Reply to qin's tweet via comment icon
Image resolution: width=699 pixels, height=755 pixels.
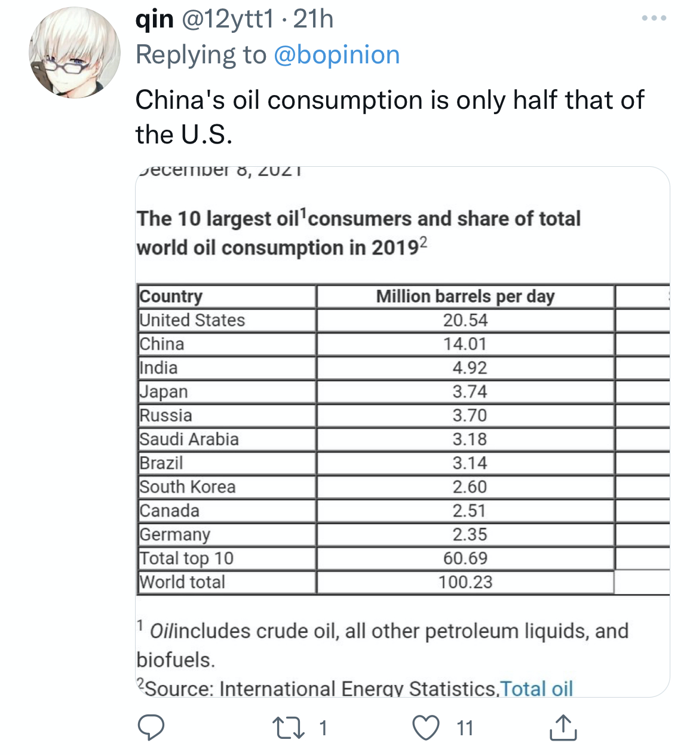(x=151, y=728)
